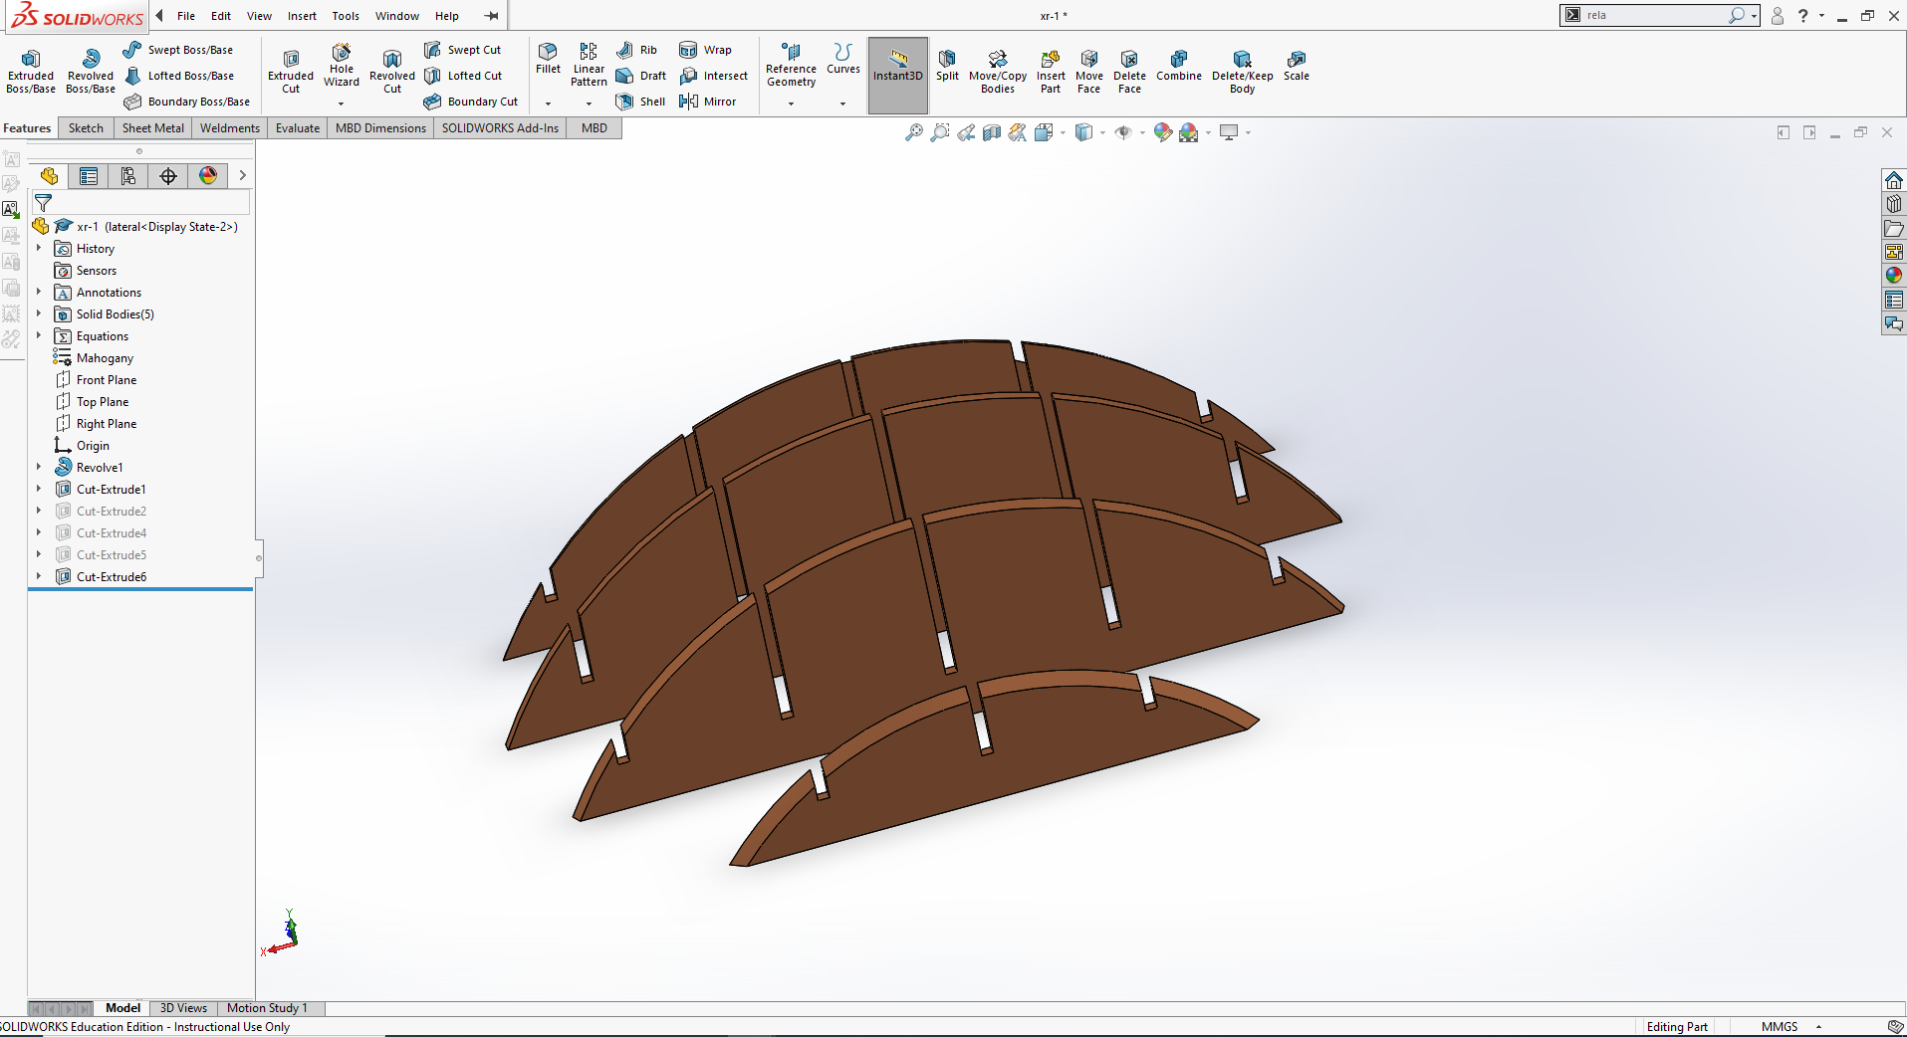1907x1037 pixels.
Task: Expand the Cut-Extrude6 feature node
Action: click(x=39, y=577)
